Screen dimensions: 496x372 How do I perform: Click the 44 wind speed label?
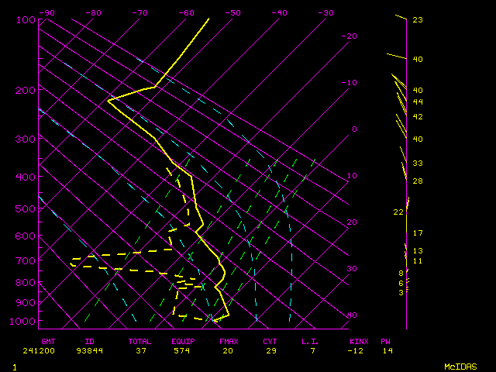tap(418, 102)
